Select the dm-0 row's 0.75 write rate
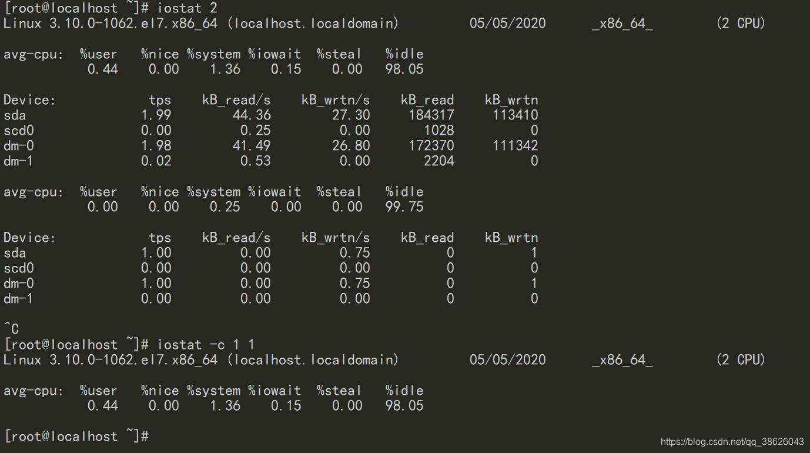810x453 pixels. (x=355, y=284)
